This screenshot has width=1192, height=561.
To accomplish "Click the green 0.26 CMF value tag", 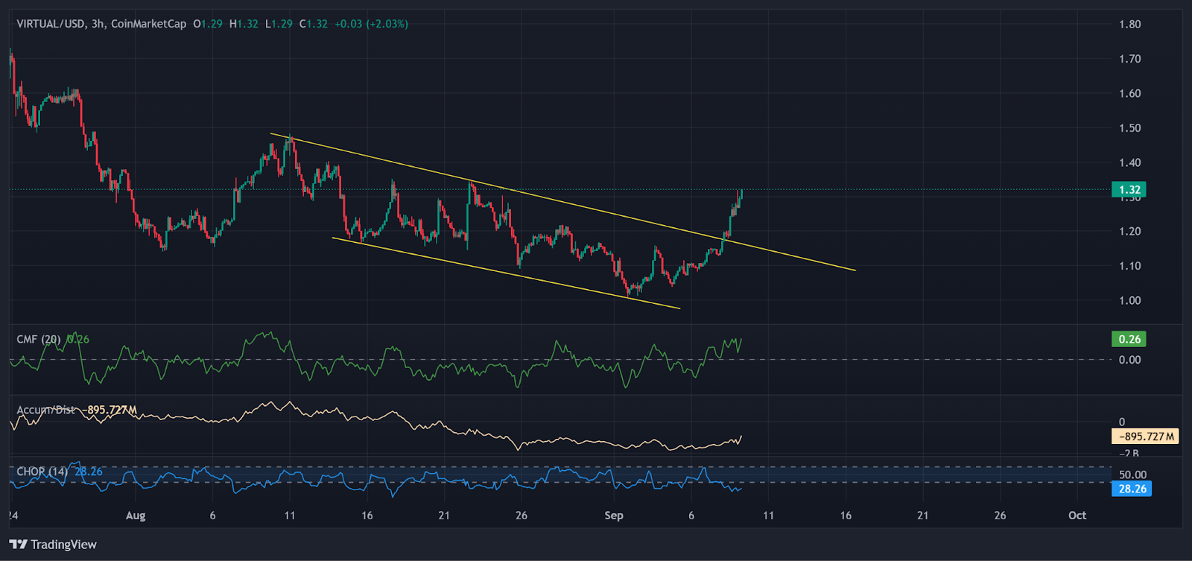I will [1129, 339].
